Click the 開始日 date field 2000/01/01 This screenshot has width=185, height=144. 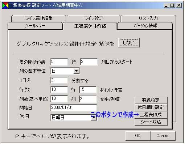point(74,107)
